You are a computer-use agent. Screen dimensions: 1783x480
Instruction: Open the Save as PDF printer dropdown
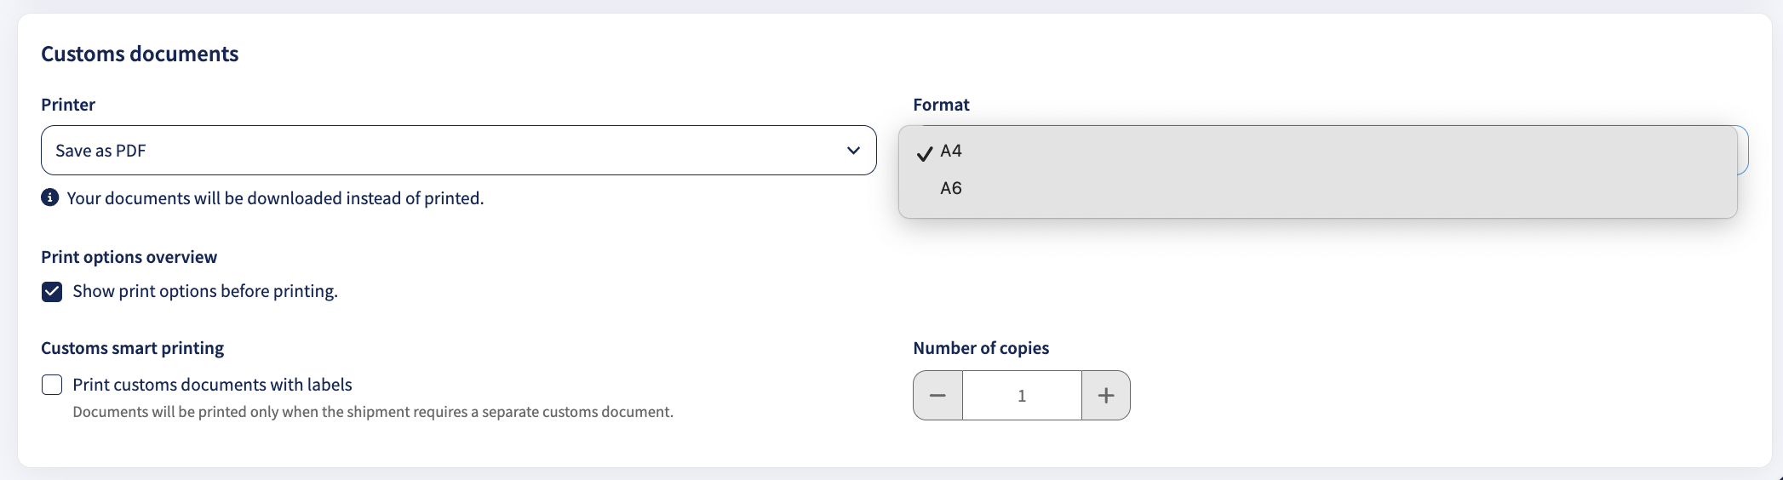(x=459, y=151)
